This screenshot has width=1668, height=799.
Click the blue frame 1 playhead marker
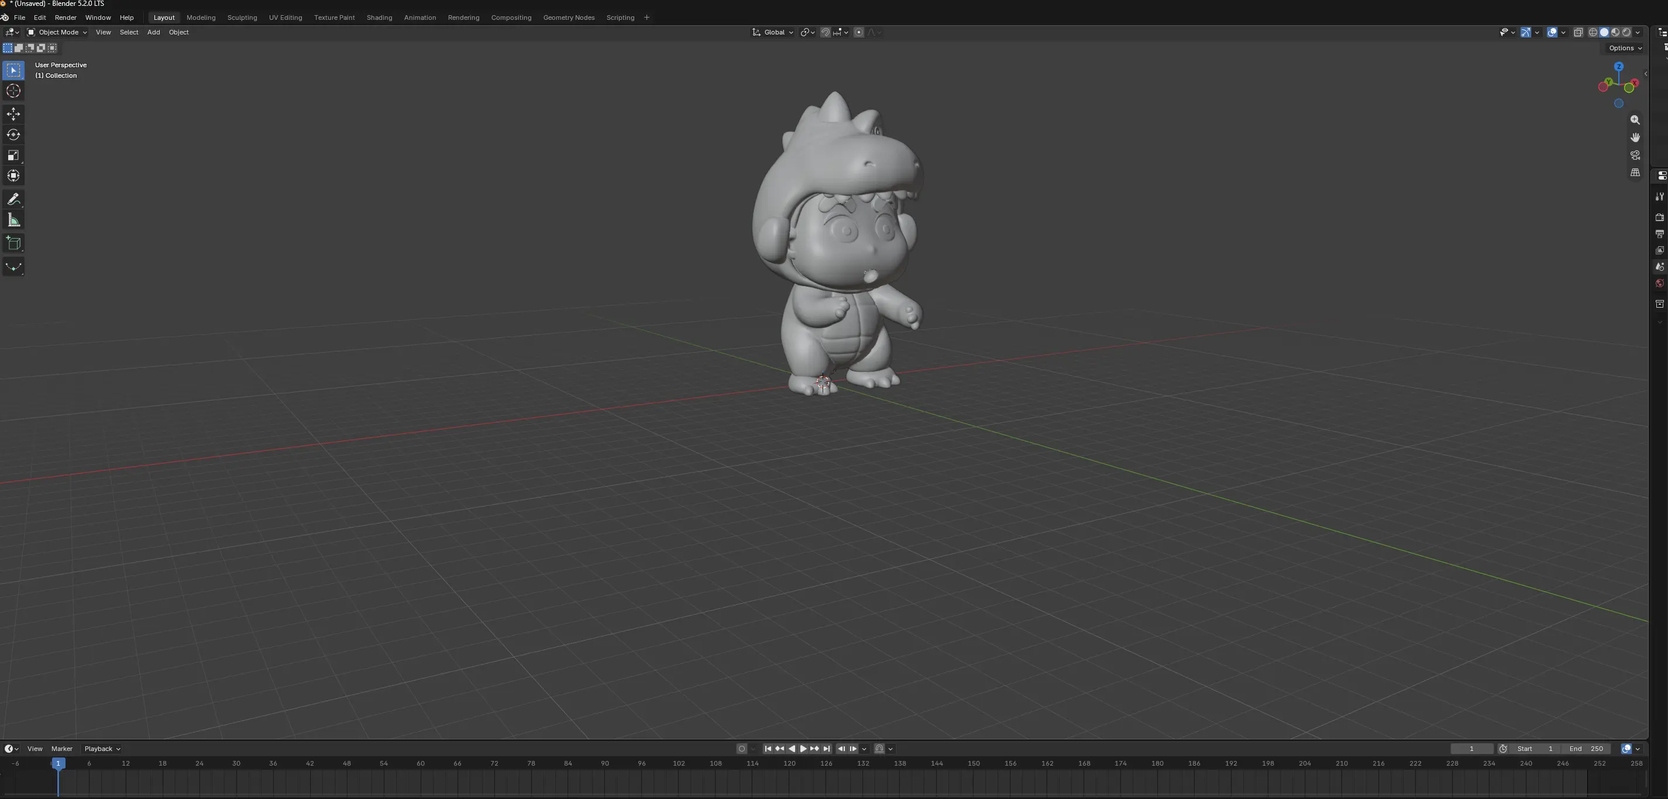58,763
